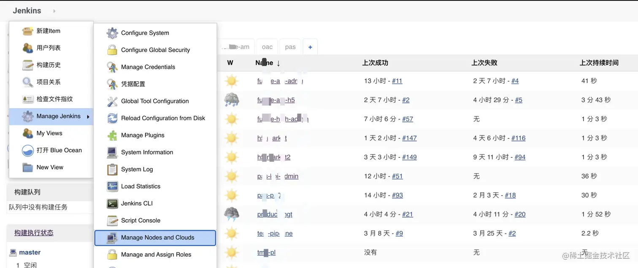This screenshot has width=638, height=268.
Task: Click the 检查文件指纹 icon
Action: (x=28, y=99)
